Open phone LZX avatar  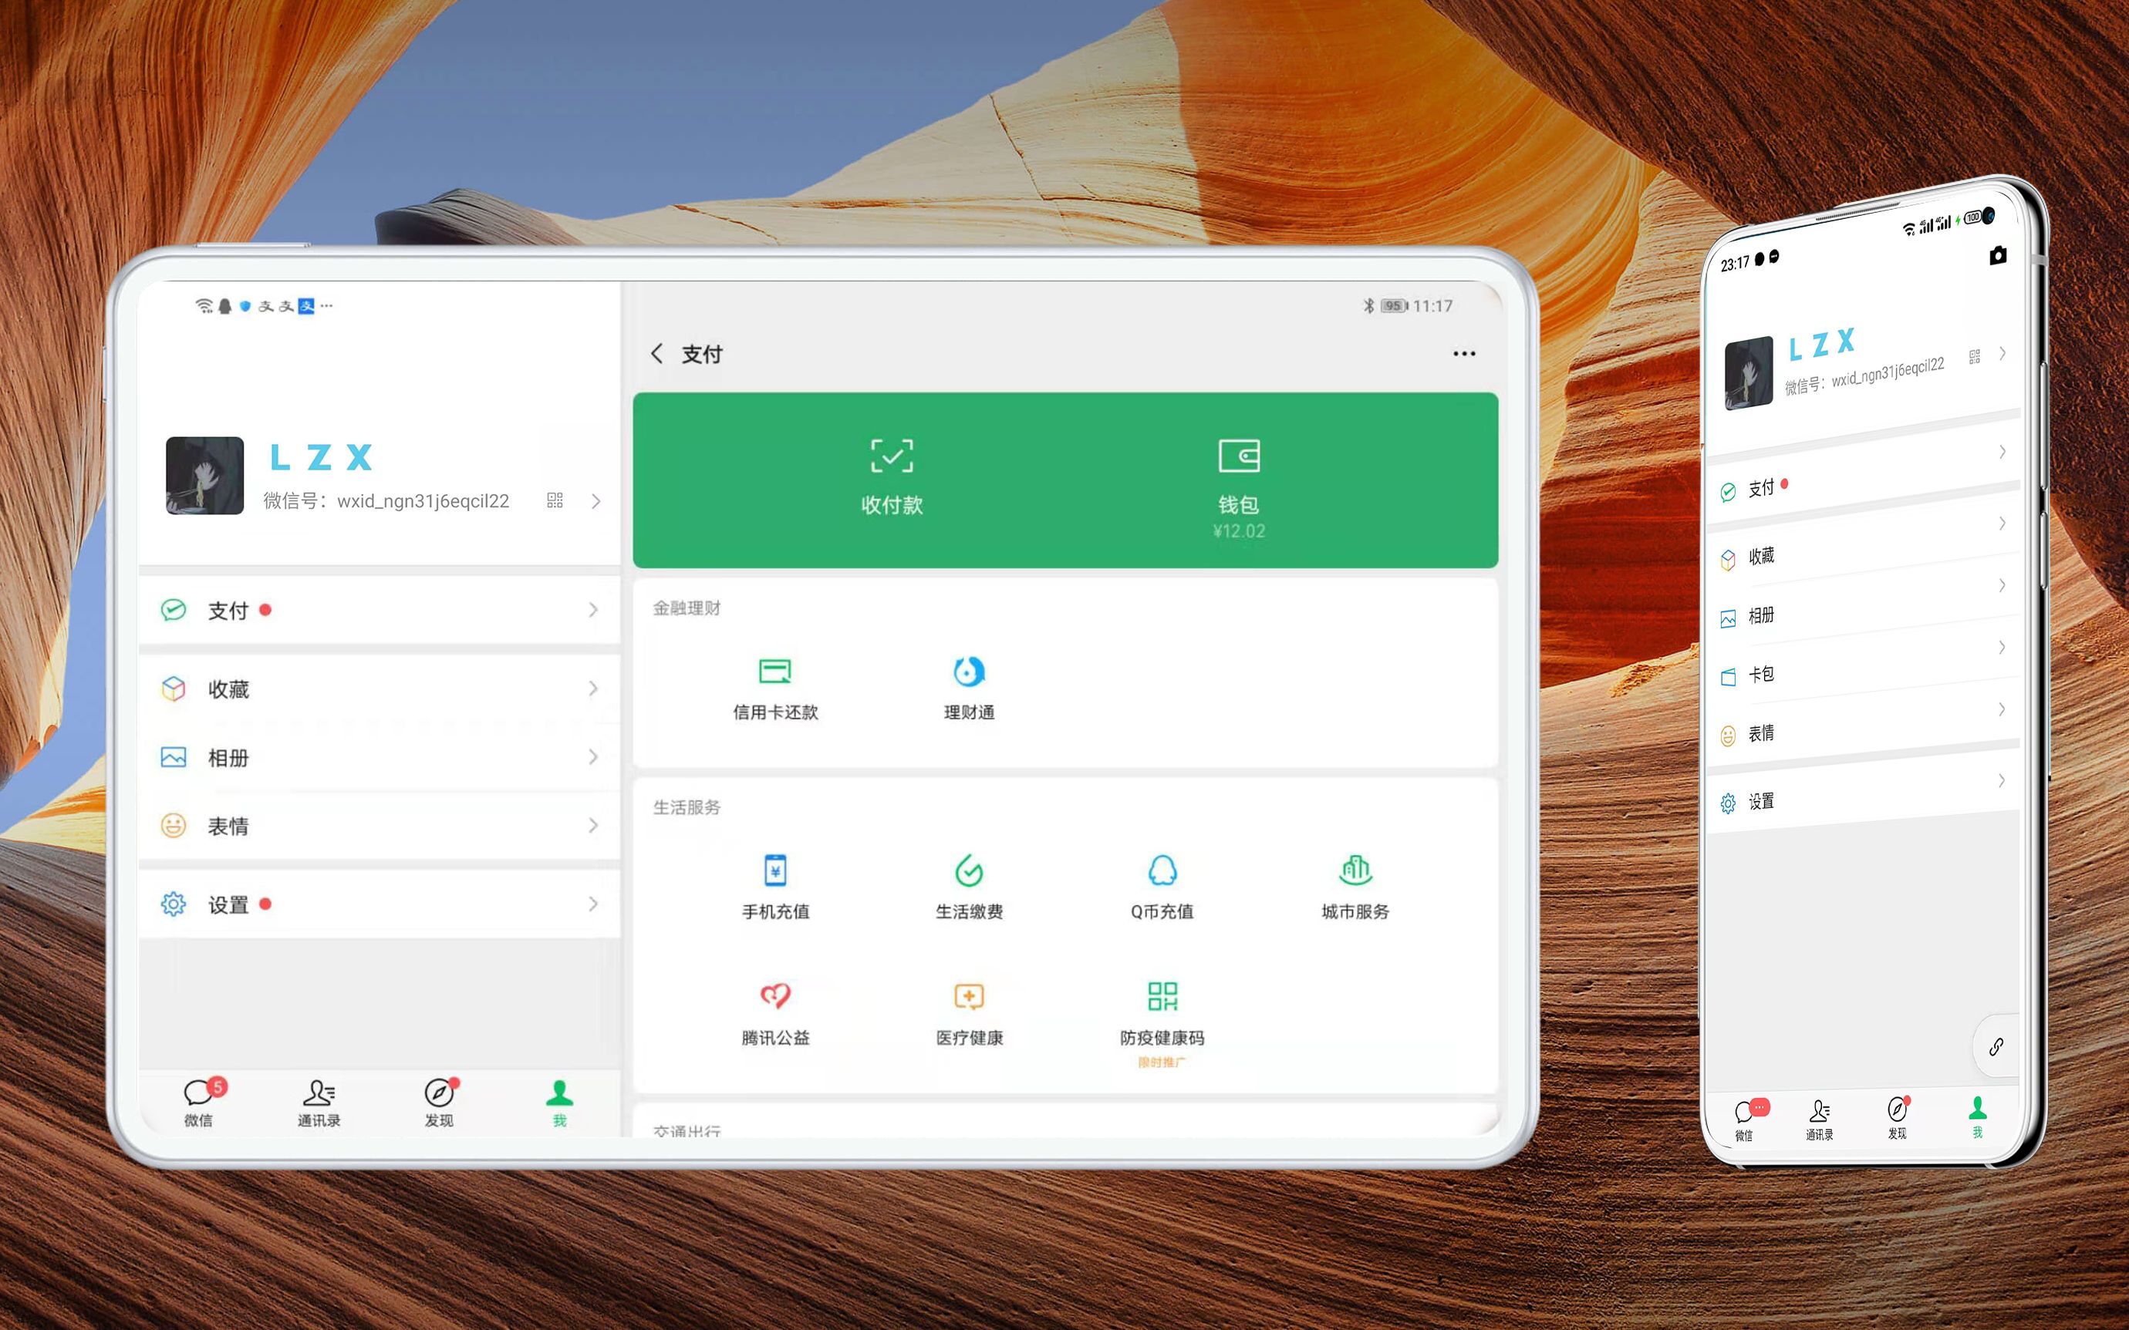[1748, 373]
